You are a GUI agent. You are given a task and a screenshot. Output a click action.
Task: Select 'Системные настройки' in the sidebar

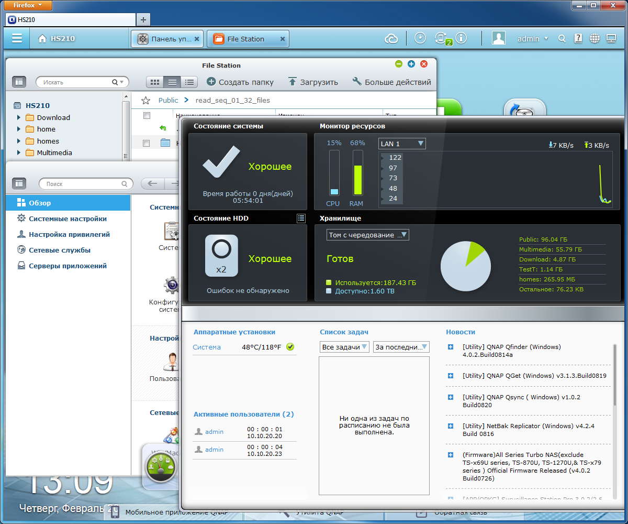click(x=68, y=219)
